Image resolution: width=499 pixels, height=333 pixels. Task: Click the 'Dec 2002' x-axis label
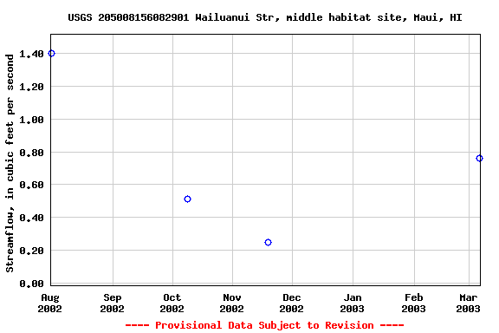tap(292, 303)
